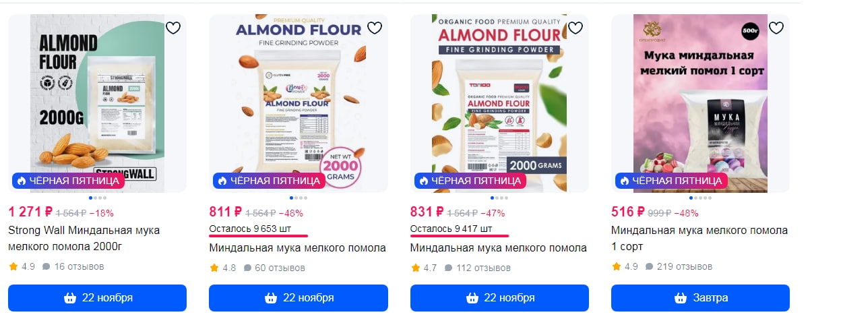Click ЧЁРНАЯ ПЯТНИЦА badge on third product

pos(470,181)
